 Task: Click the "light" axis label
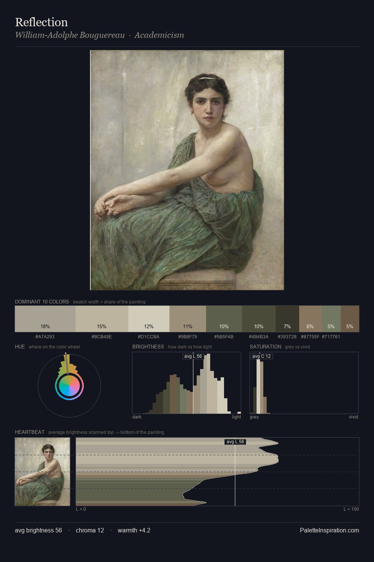237,417
